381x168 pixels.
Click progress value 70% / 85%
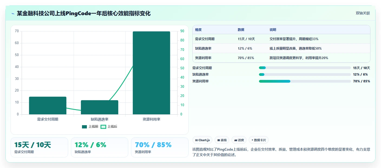[362, 81]
